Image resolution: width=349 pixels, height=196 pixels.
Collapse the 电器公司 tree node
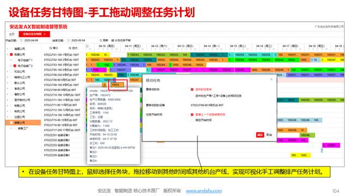tap(7, 54)
